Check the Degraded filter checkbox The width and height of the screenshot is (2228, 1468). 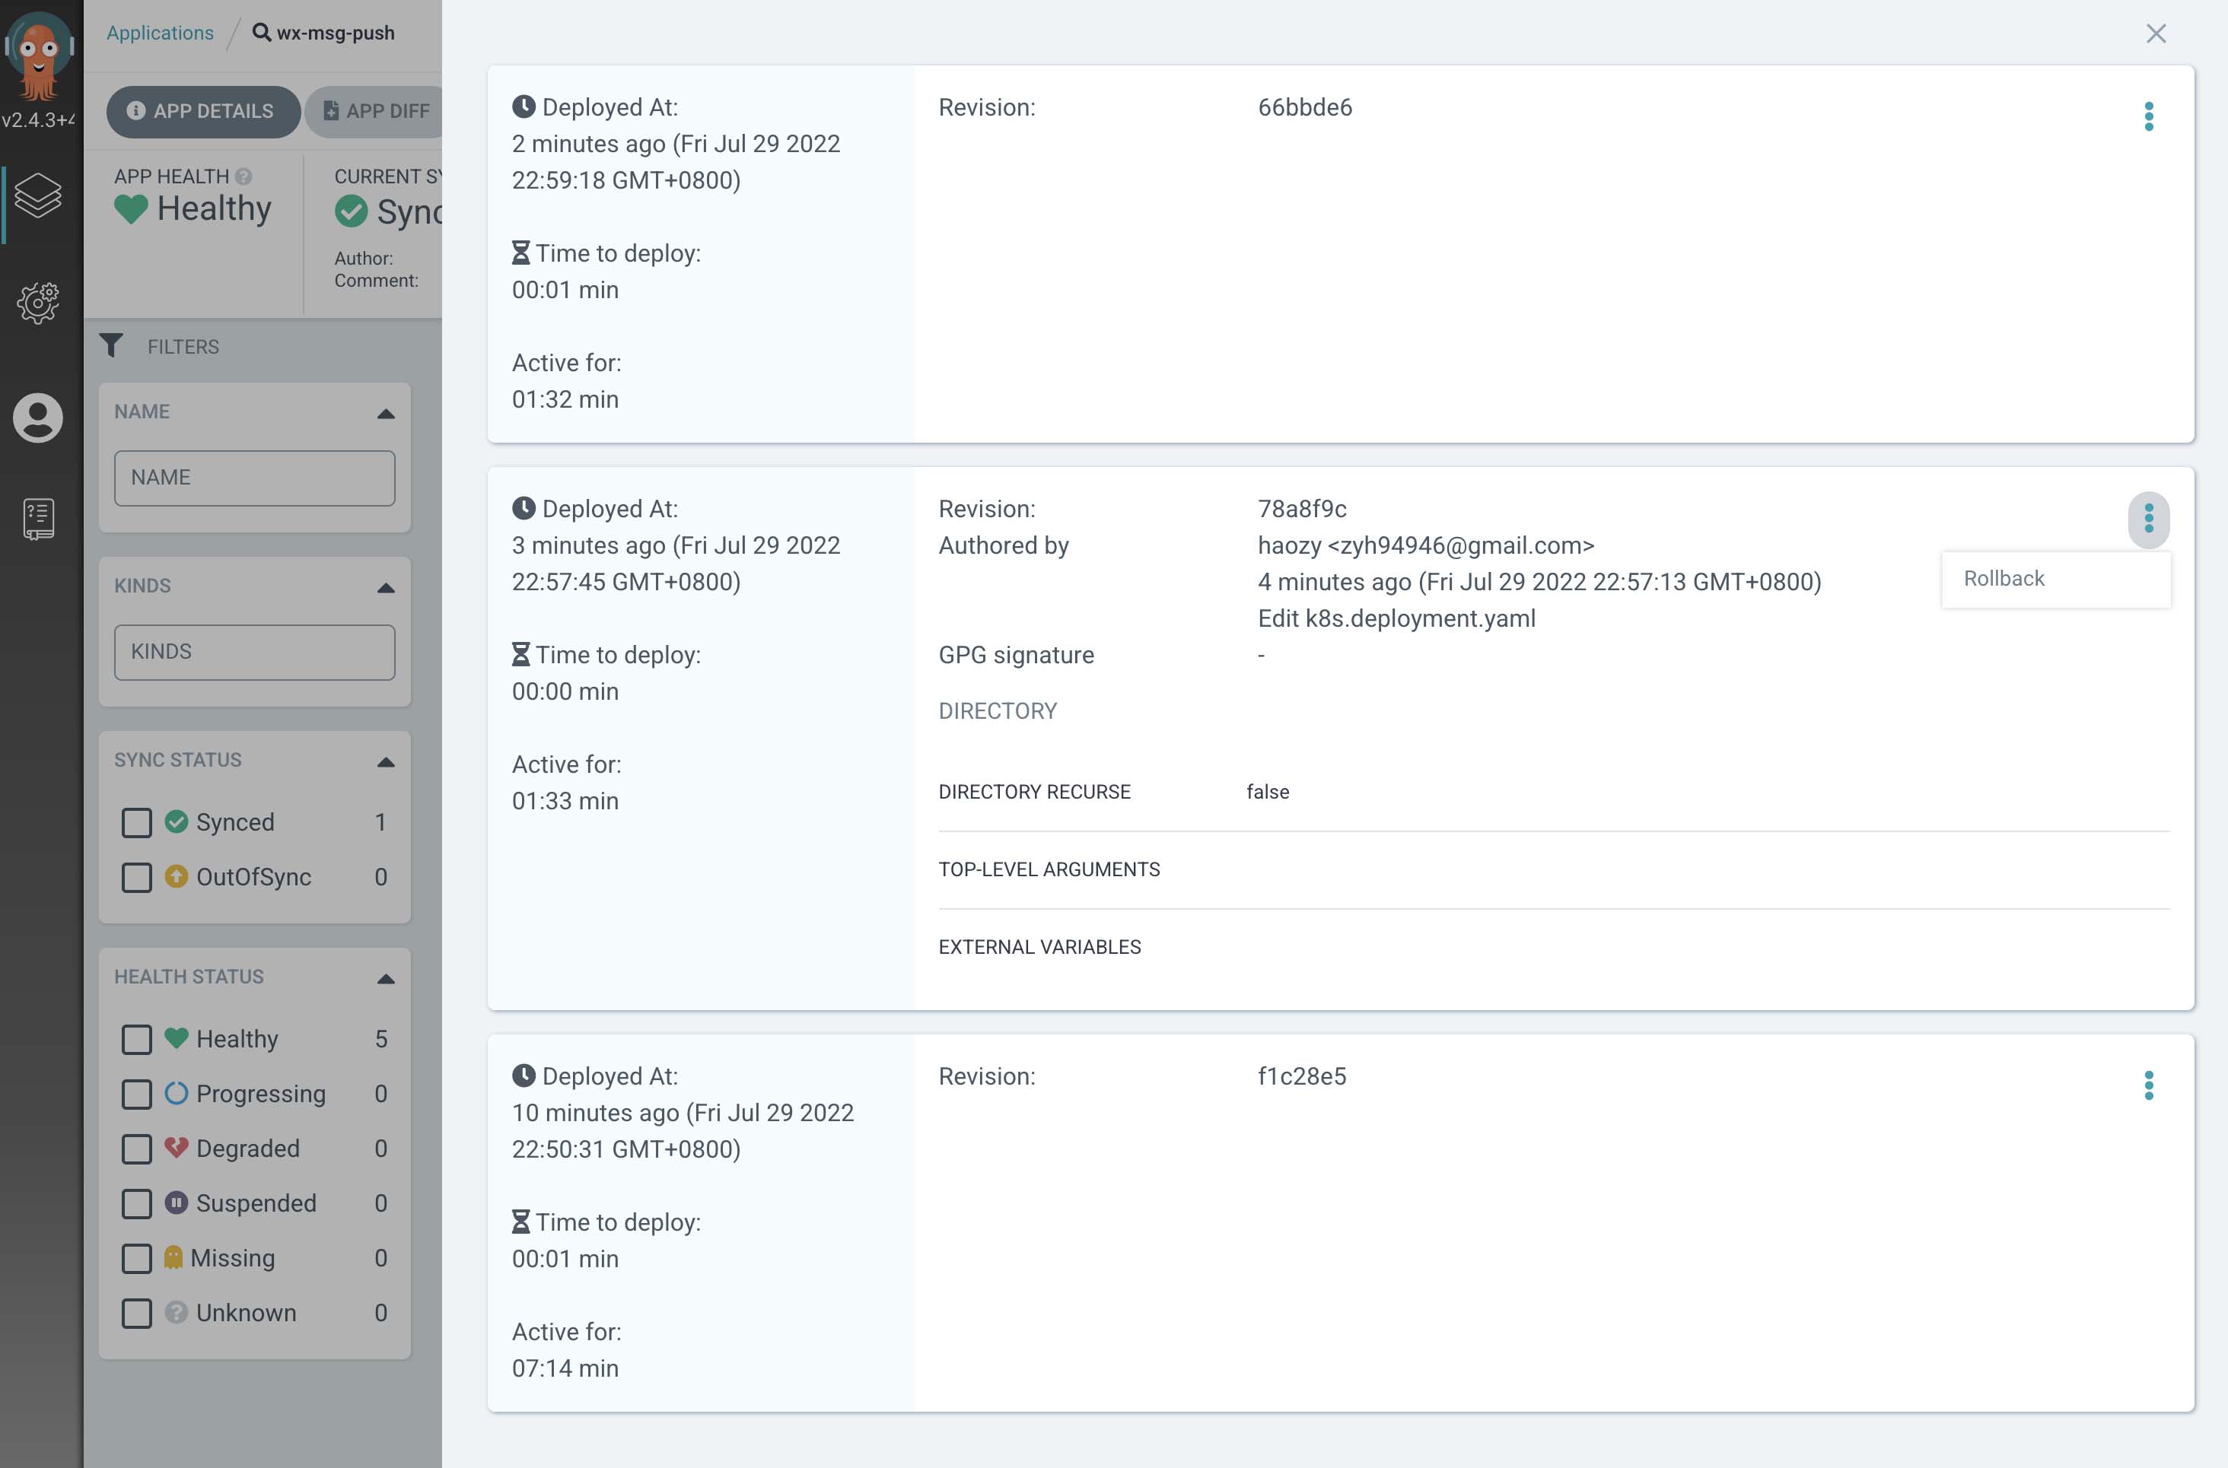[x=137, y=1150]
